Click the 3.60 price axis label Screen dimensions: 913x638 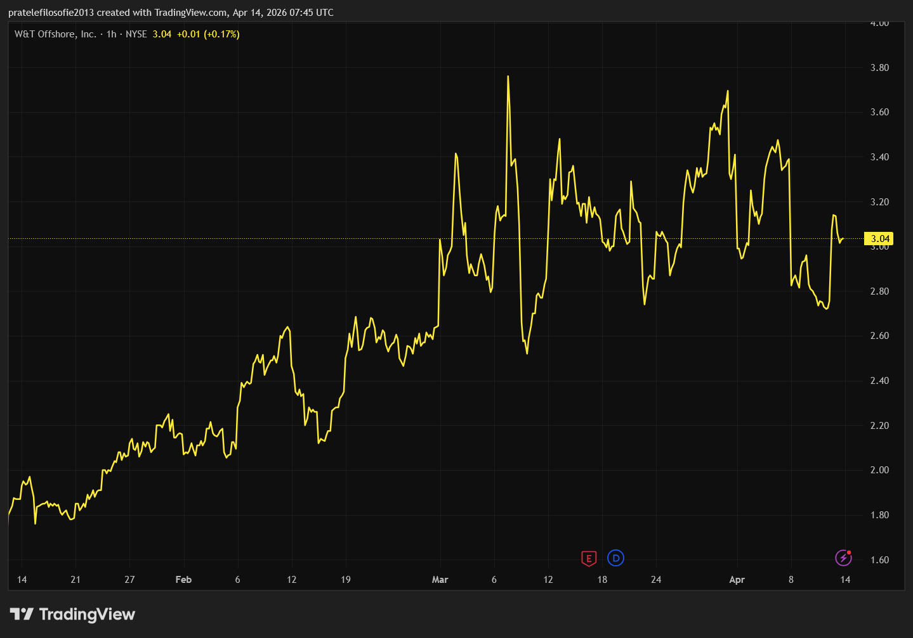click(x=879, y=112)
